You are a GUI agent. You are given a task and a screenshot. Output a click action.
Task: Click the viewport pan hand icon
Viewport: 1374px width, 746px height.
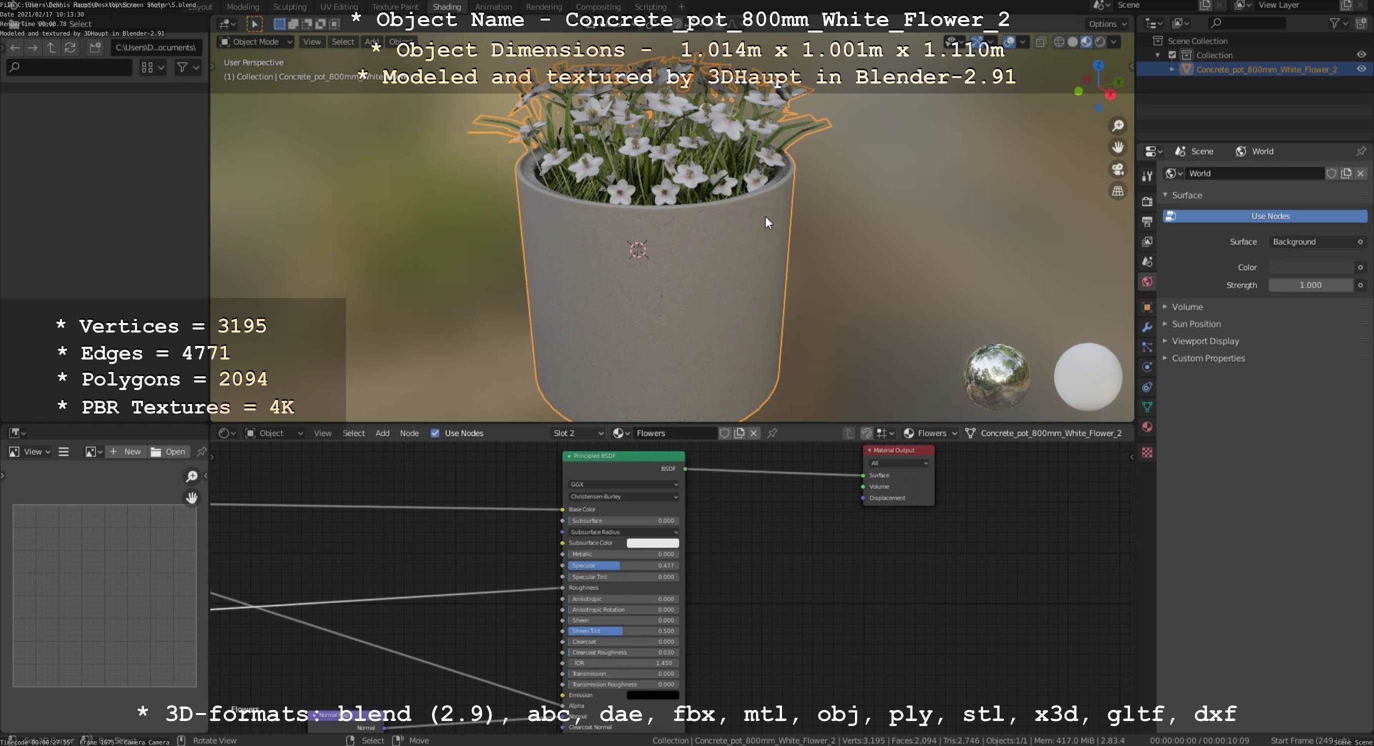coord(1117,147)
